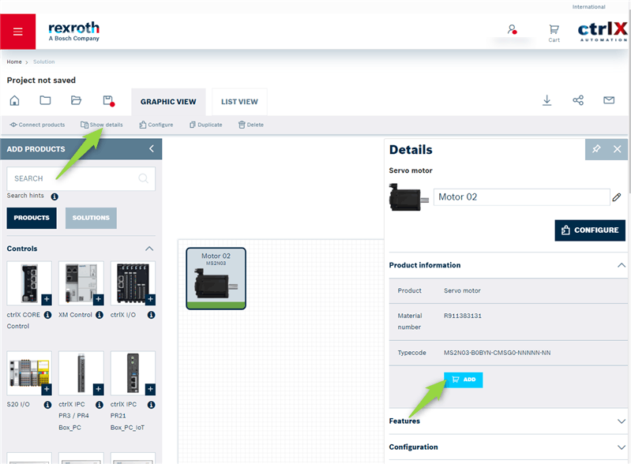The image size is (631, 464).
Task: Expand the Configuration section
Action: point(622,447)
